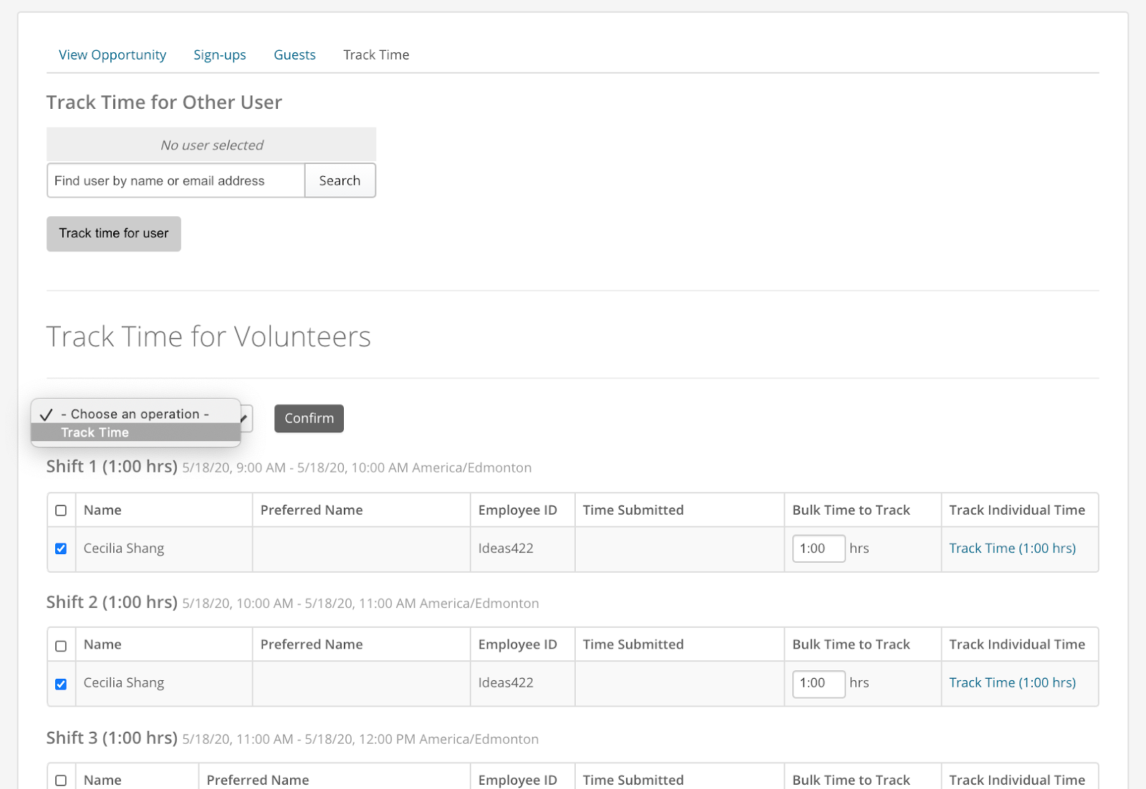Click Time Submitted column header in Shift 1
This screenshot has height=789, width=1146.
click(x=633, y=510)
